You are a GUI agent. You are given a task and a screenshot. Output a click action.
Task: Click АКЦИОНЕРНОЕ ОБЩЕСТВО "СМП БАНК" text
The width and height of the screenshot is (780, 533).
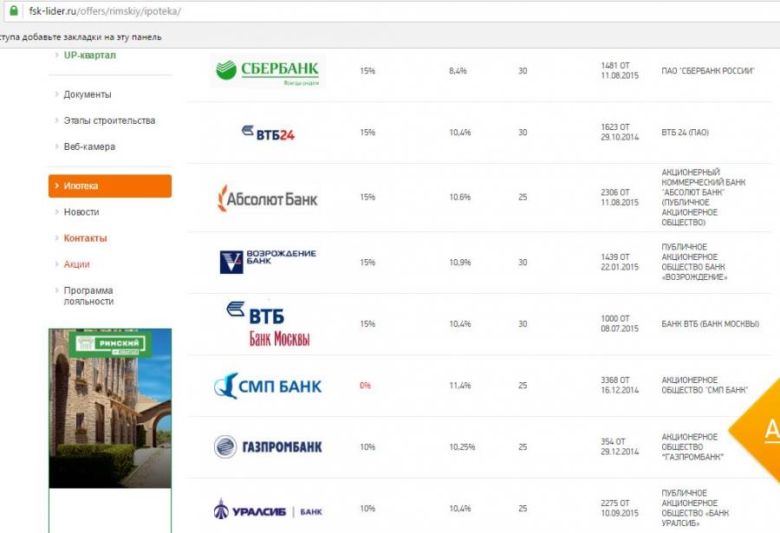(705, 385)
